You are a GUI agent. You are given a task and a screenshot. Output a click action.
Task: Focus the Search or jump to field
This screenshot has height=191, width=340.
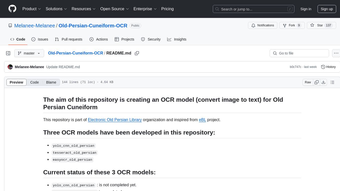254,9
